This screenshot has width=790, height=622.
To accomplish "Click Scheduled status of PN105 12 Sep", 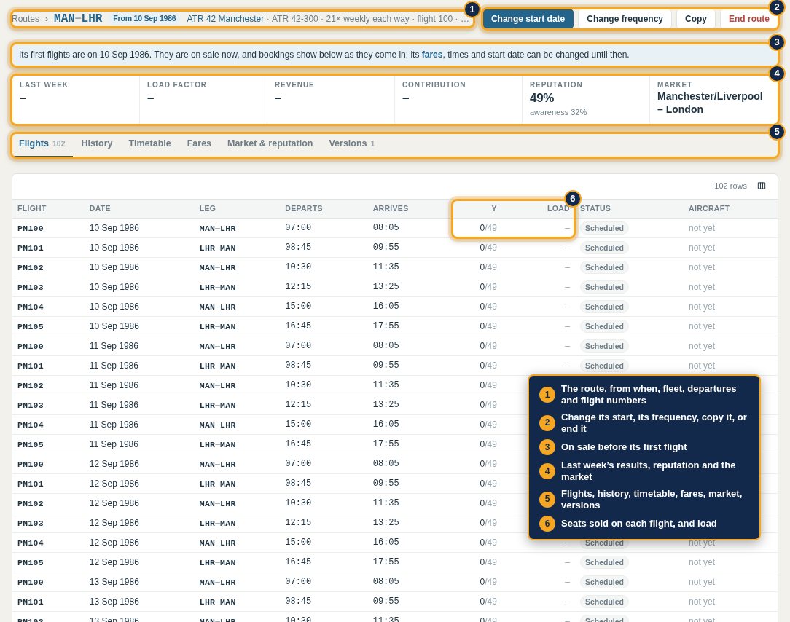I will 604,562.
